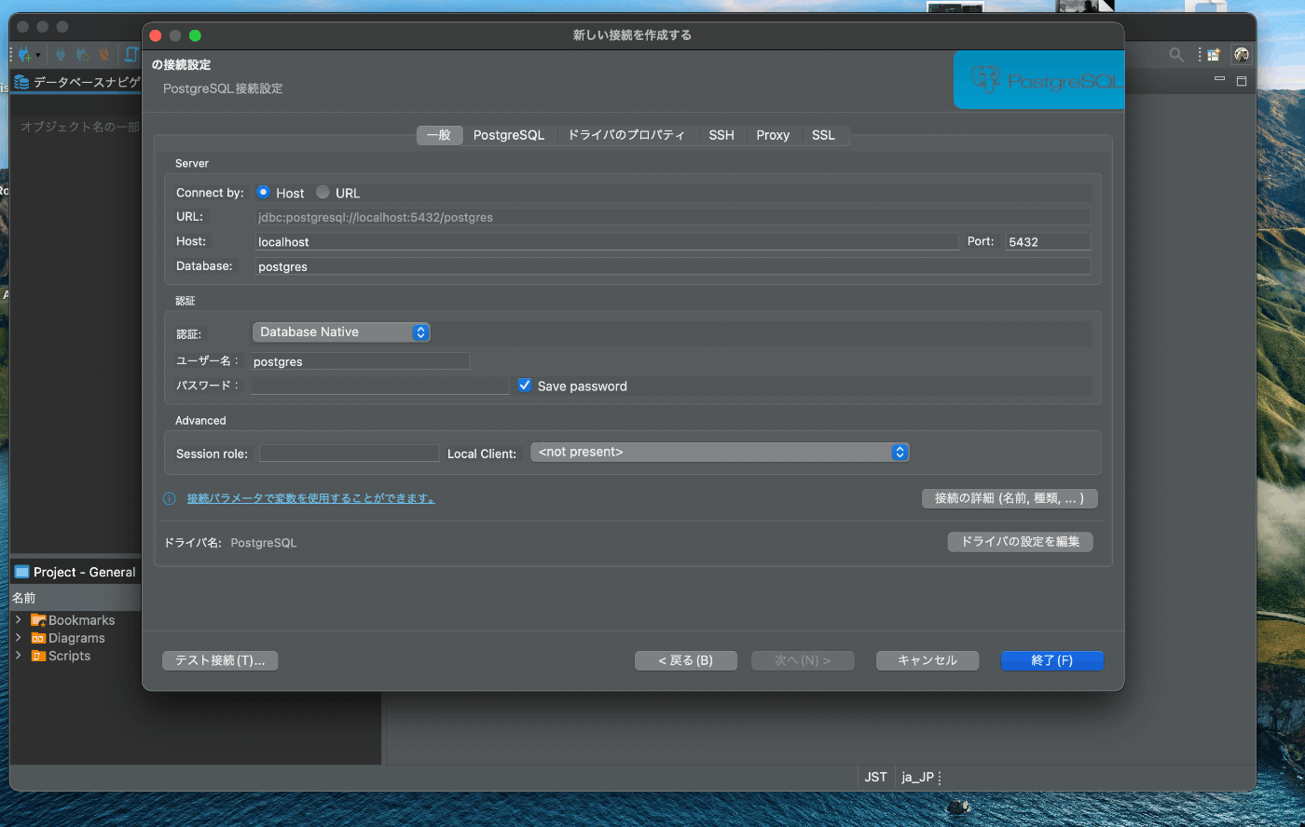Switch to the 一般 tab

click(x=439, y=135)
